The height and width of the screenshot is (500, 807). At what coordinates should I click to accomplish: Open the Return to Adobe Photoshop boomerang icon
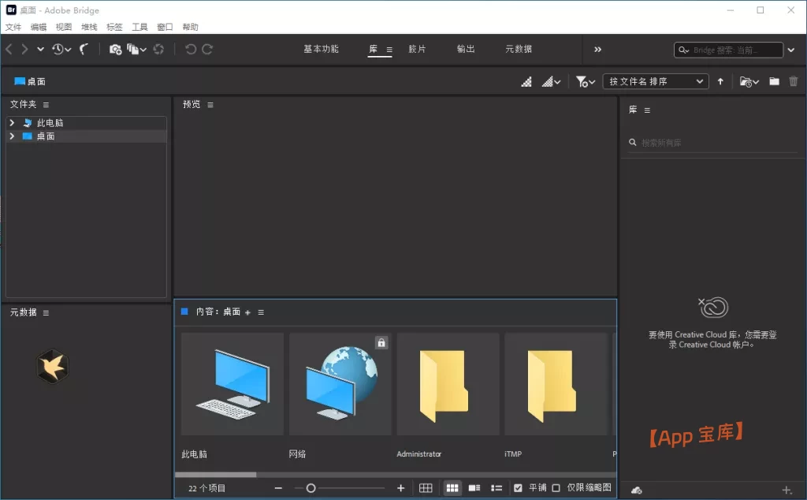[85, 49]
